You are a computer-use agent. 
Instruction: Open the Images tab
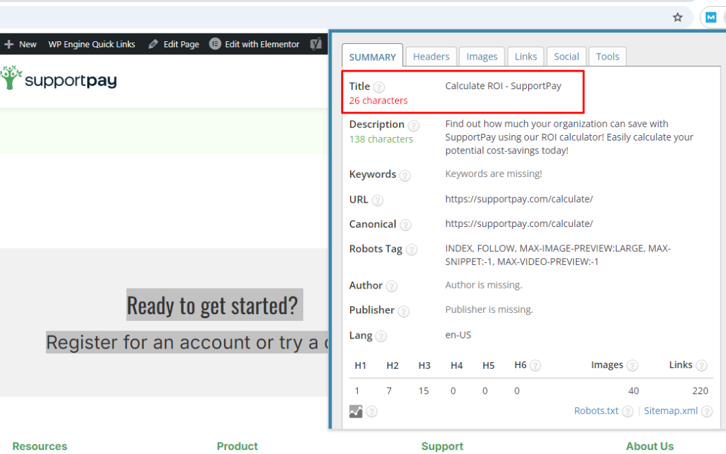(x=482, y=57)
